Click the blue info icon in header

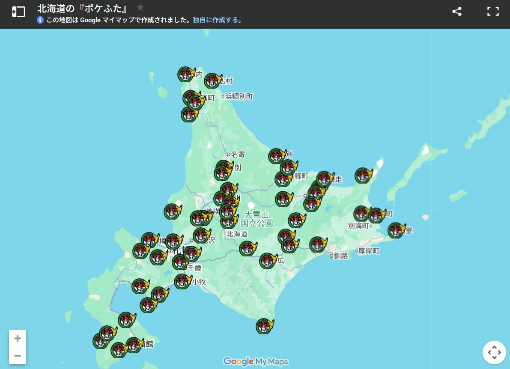pos(40,20)
